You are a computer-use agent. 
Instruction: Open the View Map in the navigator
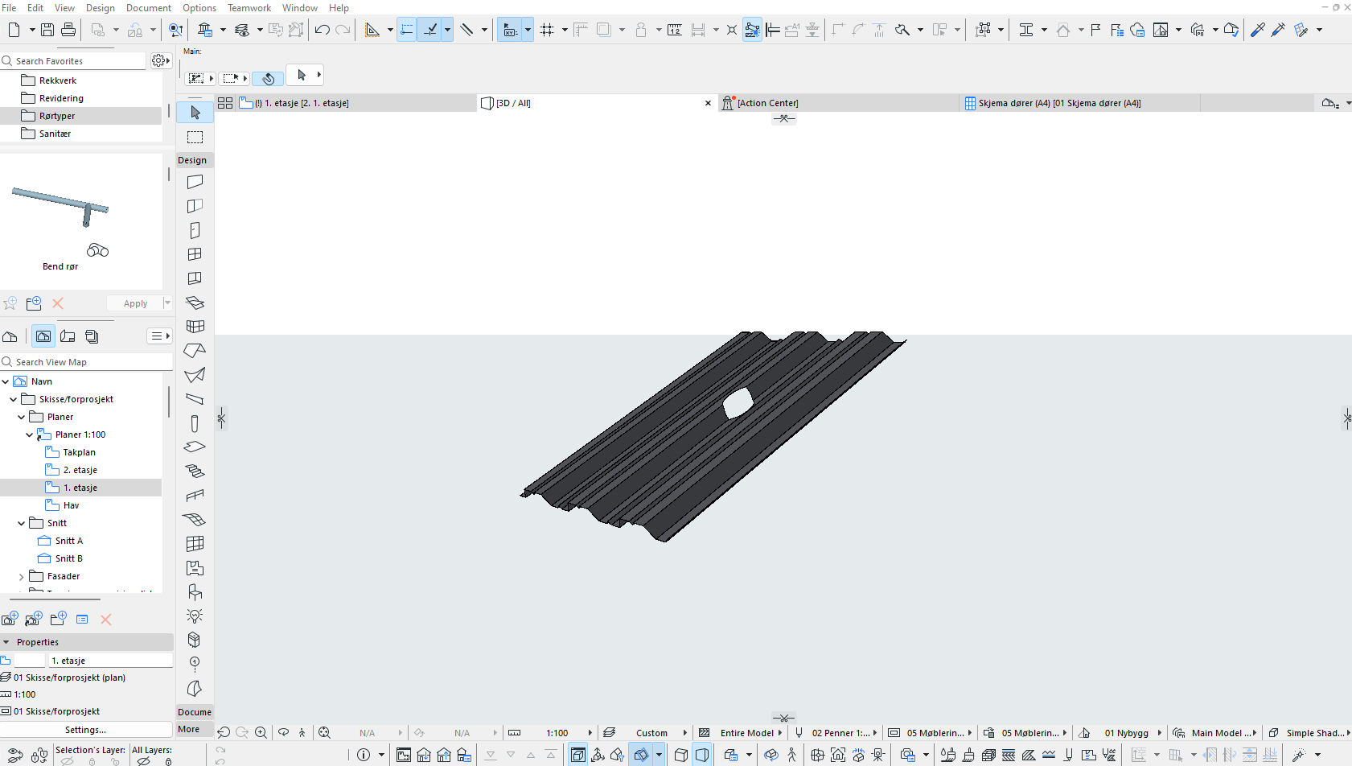click(x=43, y=336)
